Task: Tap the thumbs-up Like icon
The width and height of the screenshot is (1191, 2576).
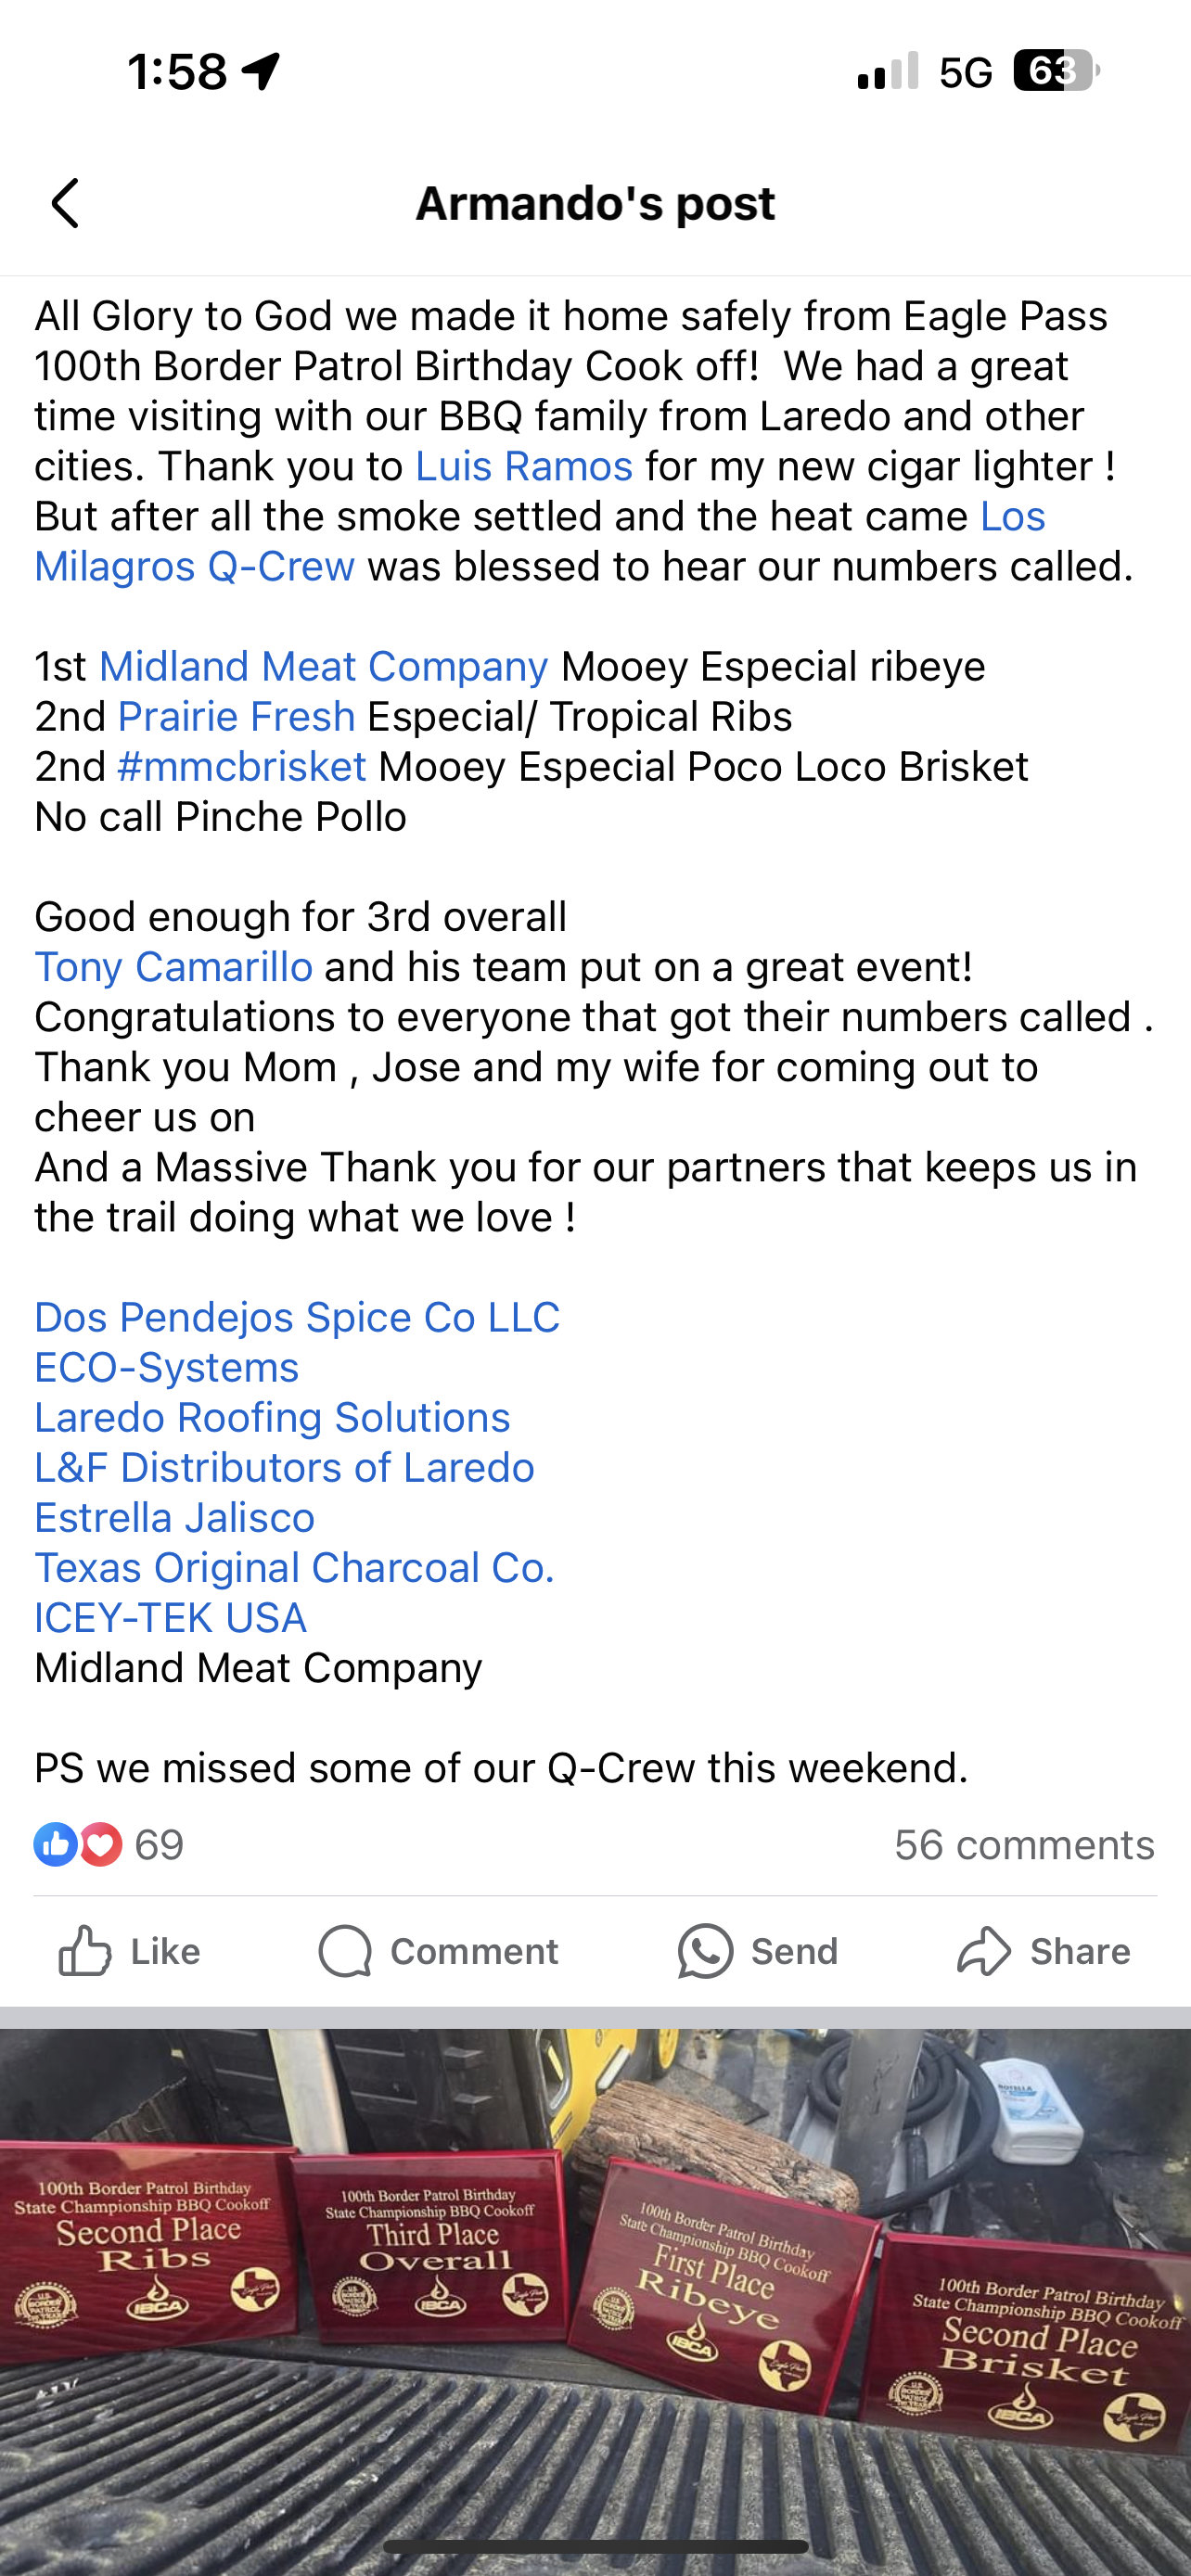Action: point(84,1951)
